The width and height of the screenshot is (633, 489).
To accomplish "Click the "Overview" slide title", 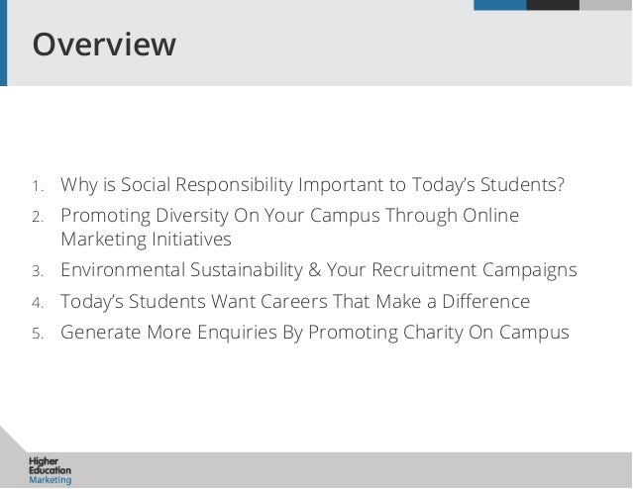I will [x=104, y=45].
